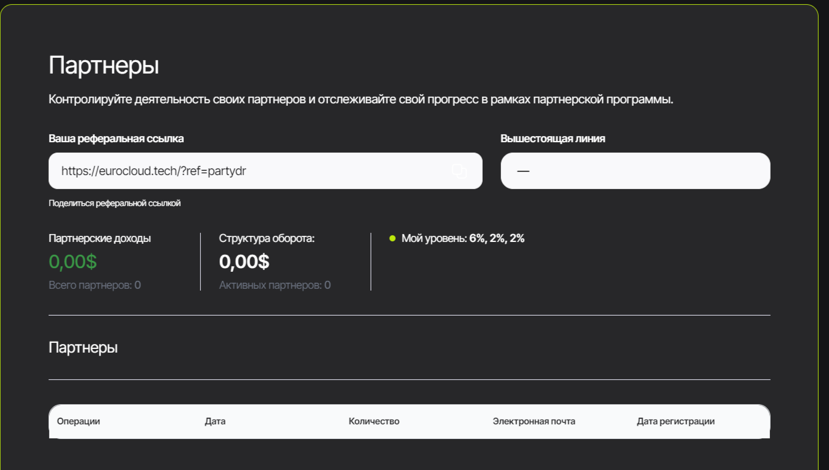Click the "Вышестоящая линия" label

(553, 139)
